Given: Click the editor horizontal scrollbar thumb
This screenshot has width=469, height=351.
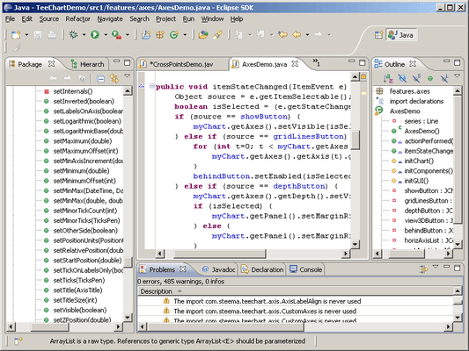Looking at the screenshot, I should (x=220, y=254).
